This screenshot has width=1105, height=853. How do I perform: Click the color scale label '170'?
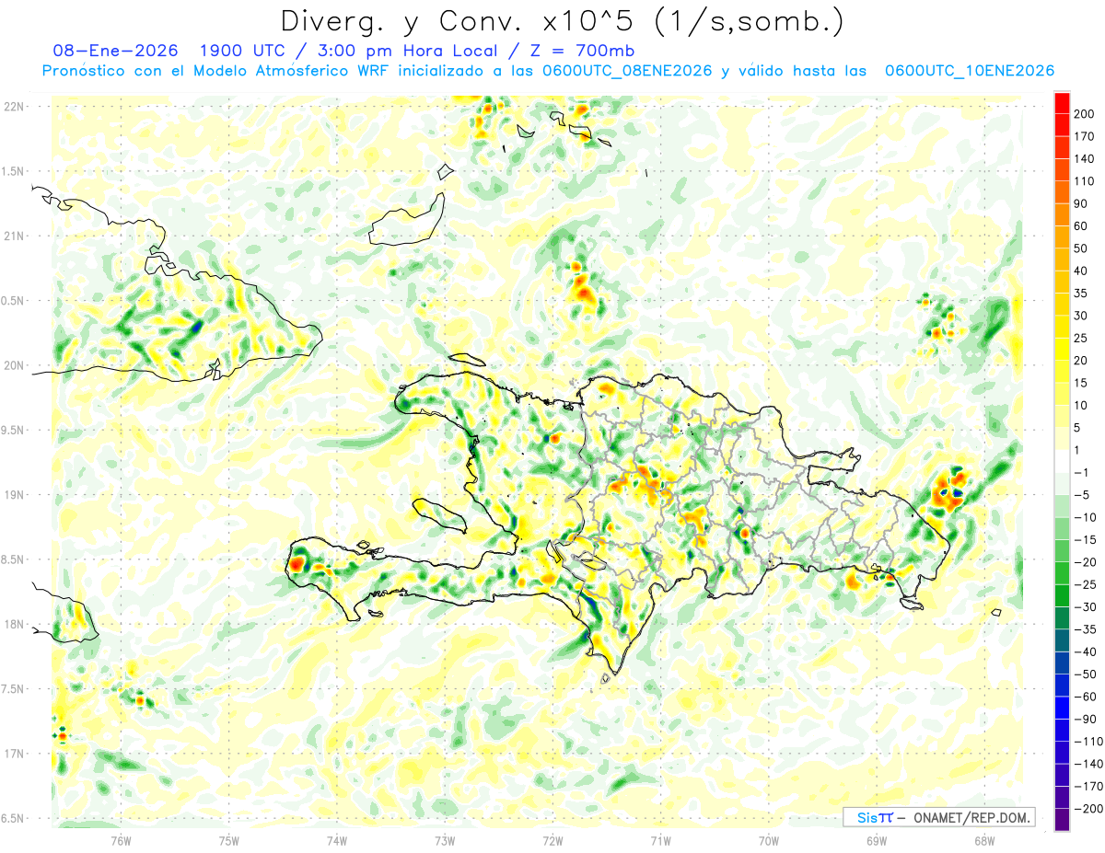coord(1083,136)
